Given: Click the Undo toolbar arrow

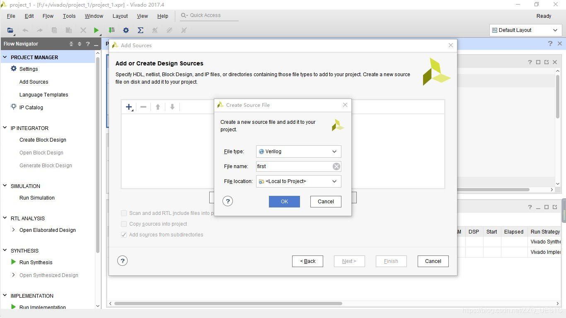Looking at the screenshot, I should tap(25, 30).
